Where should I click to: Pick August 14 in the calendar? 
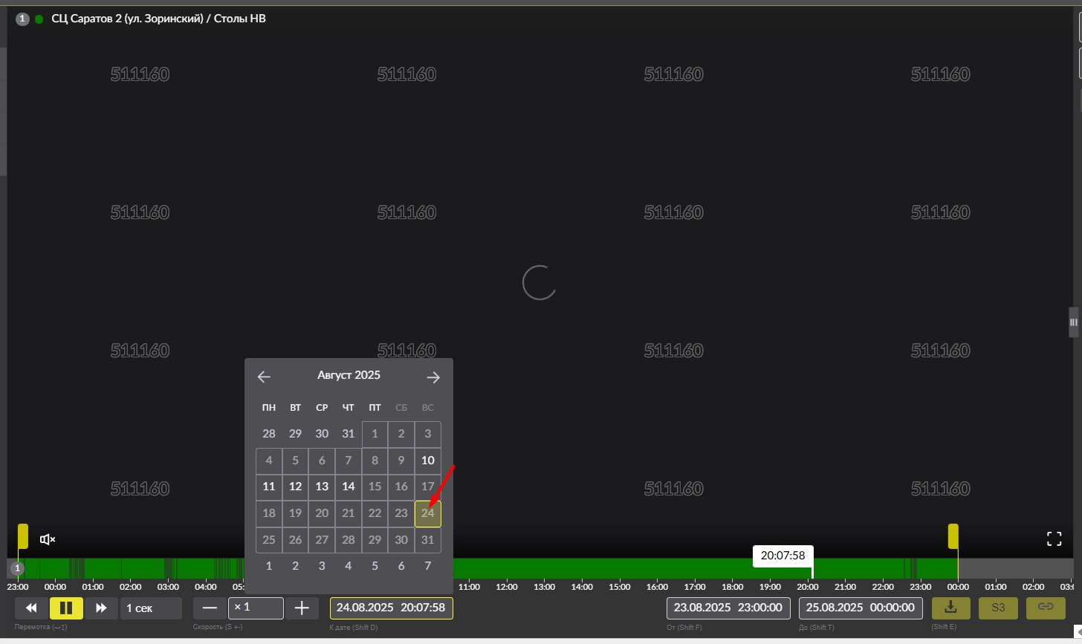click(x=349, y=487)
